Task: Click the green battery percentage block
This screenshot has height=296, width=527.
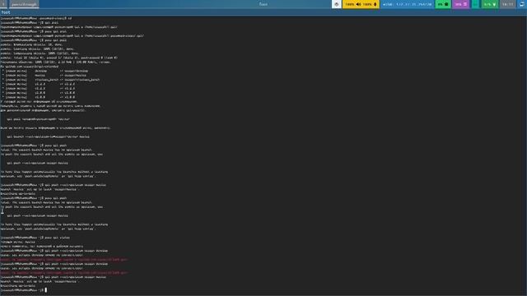Action: click(490, 4)
